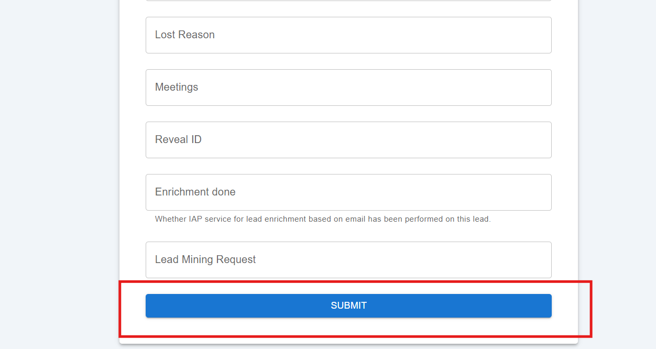Image resolution: width=656 pixels, height=349 pixels.
Task: Click the "Reveal ID" label text
Action: 178,140
